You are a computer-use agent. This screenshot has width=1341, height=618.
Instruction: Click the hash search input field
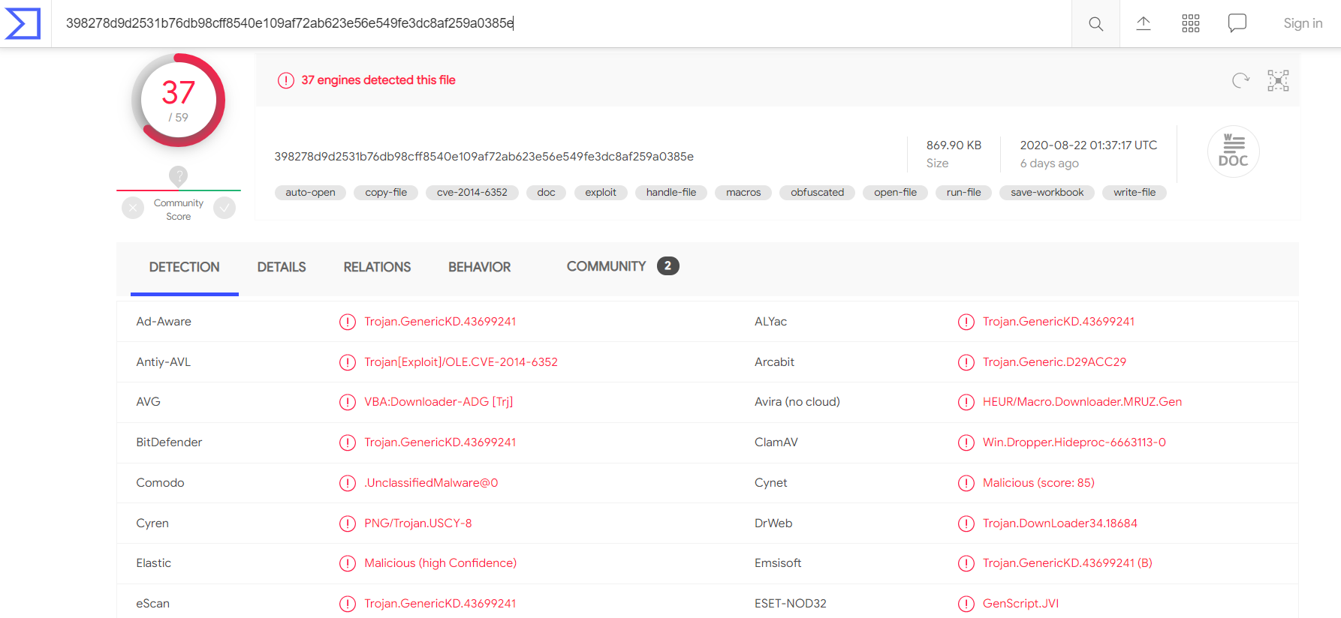pyautogui.click(x=562, y=23)
